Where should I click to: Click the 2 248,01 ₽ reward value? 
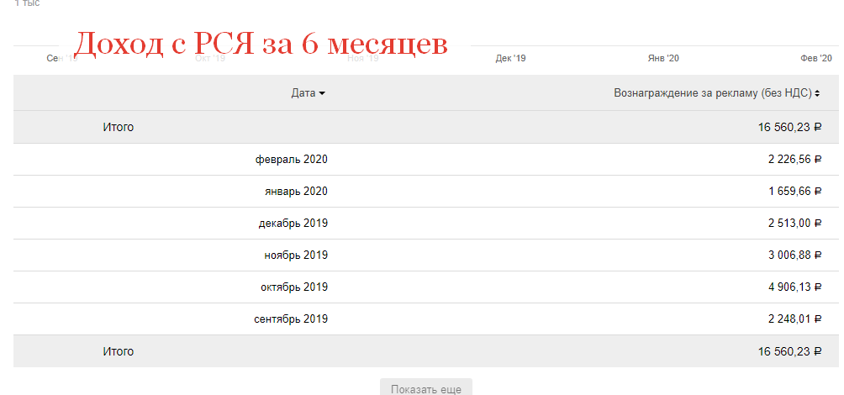[795, 319]
